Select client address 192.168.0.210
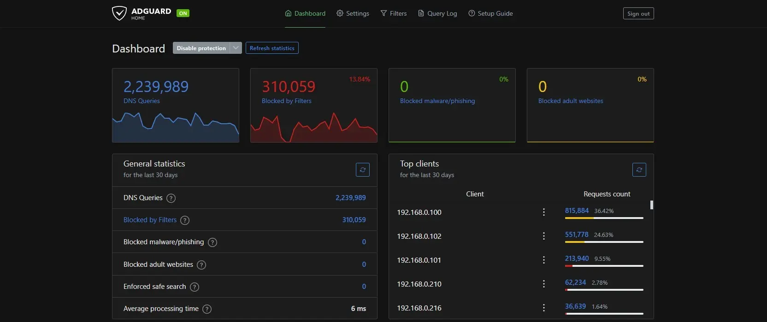767x322 pixels. coord(419,284)
